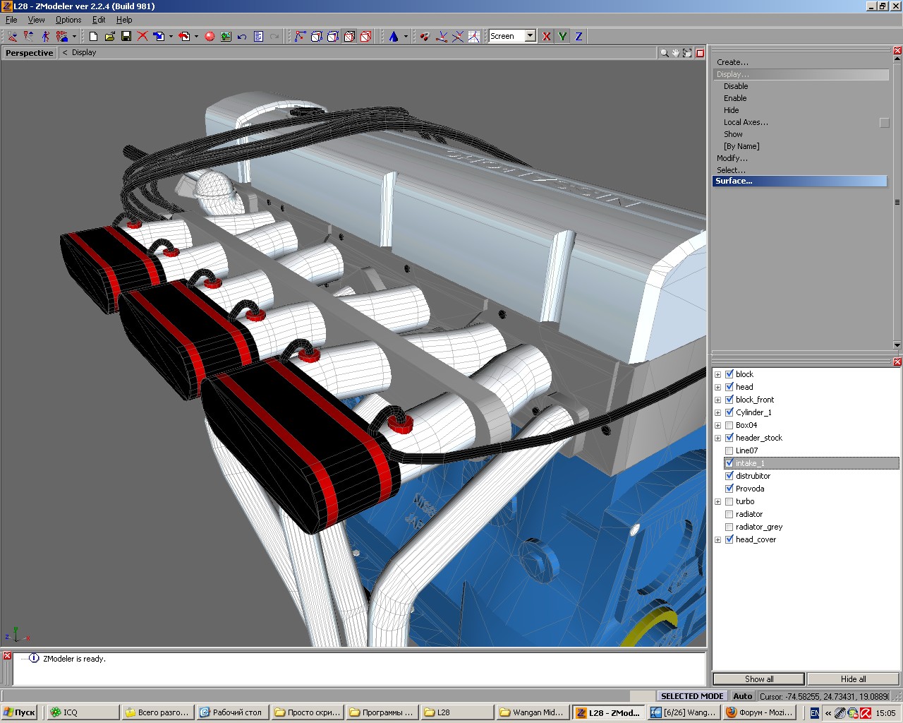Click the red sphere materials editor icon
The height and width of the screenshot is (723, 903).
point(210,36)
